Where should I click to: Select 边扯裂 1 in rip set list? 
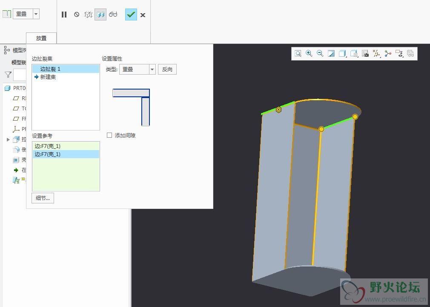[x=66, y=69]
